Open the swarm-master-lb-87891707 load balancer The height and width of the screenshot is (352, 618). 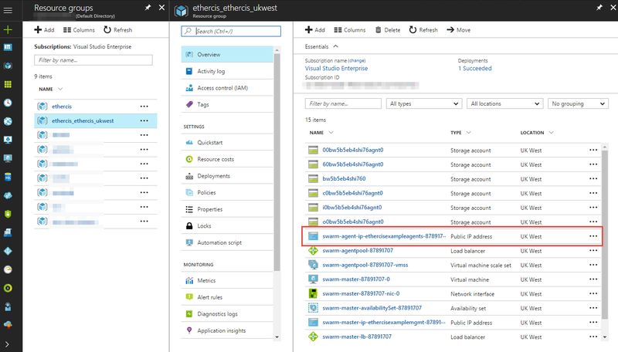[357, 337]
